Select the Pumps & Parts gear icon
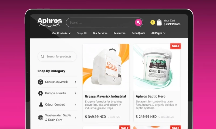This screenshot has height=129, width=216. [40, 93]
